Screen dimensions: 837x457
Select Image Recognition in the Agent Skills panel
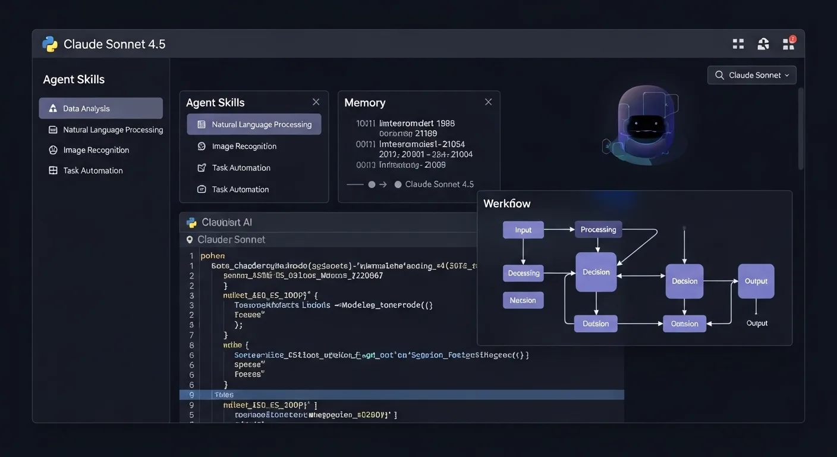click(244, 146)
